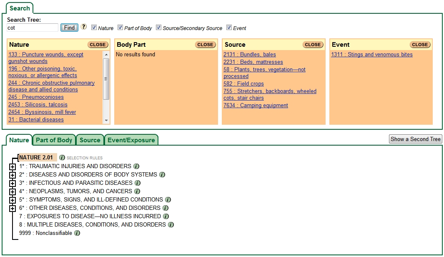Image resolution: width=444 pixels, height=257 pixels.
Task: Show info for Neoplasms, Tumors, and Cancers
Action: 137,191
